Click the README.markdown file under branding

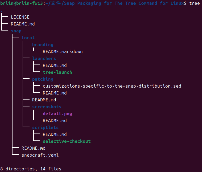point(63,51)
